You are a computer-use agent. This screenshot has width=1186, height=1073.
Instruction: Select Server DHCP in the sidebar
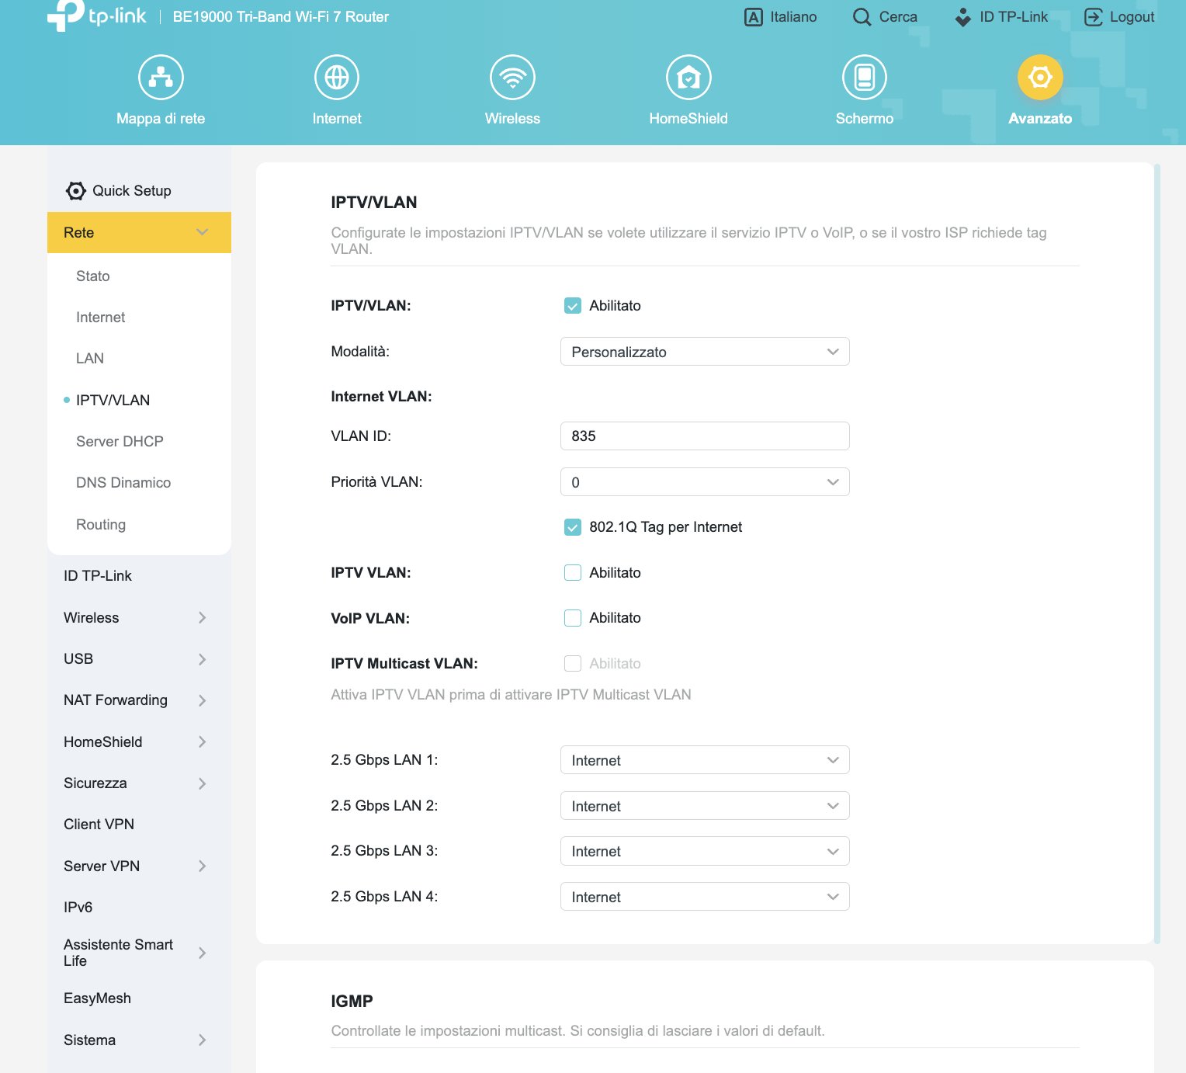(120, 441)
